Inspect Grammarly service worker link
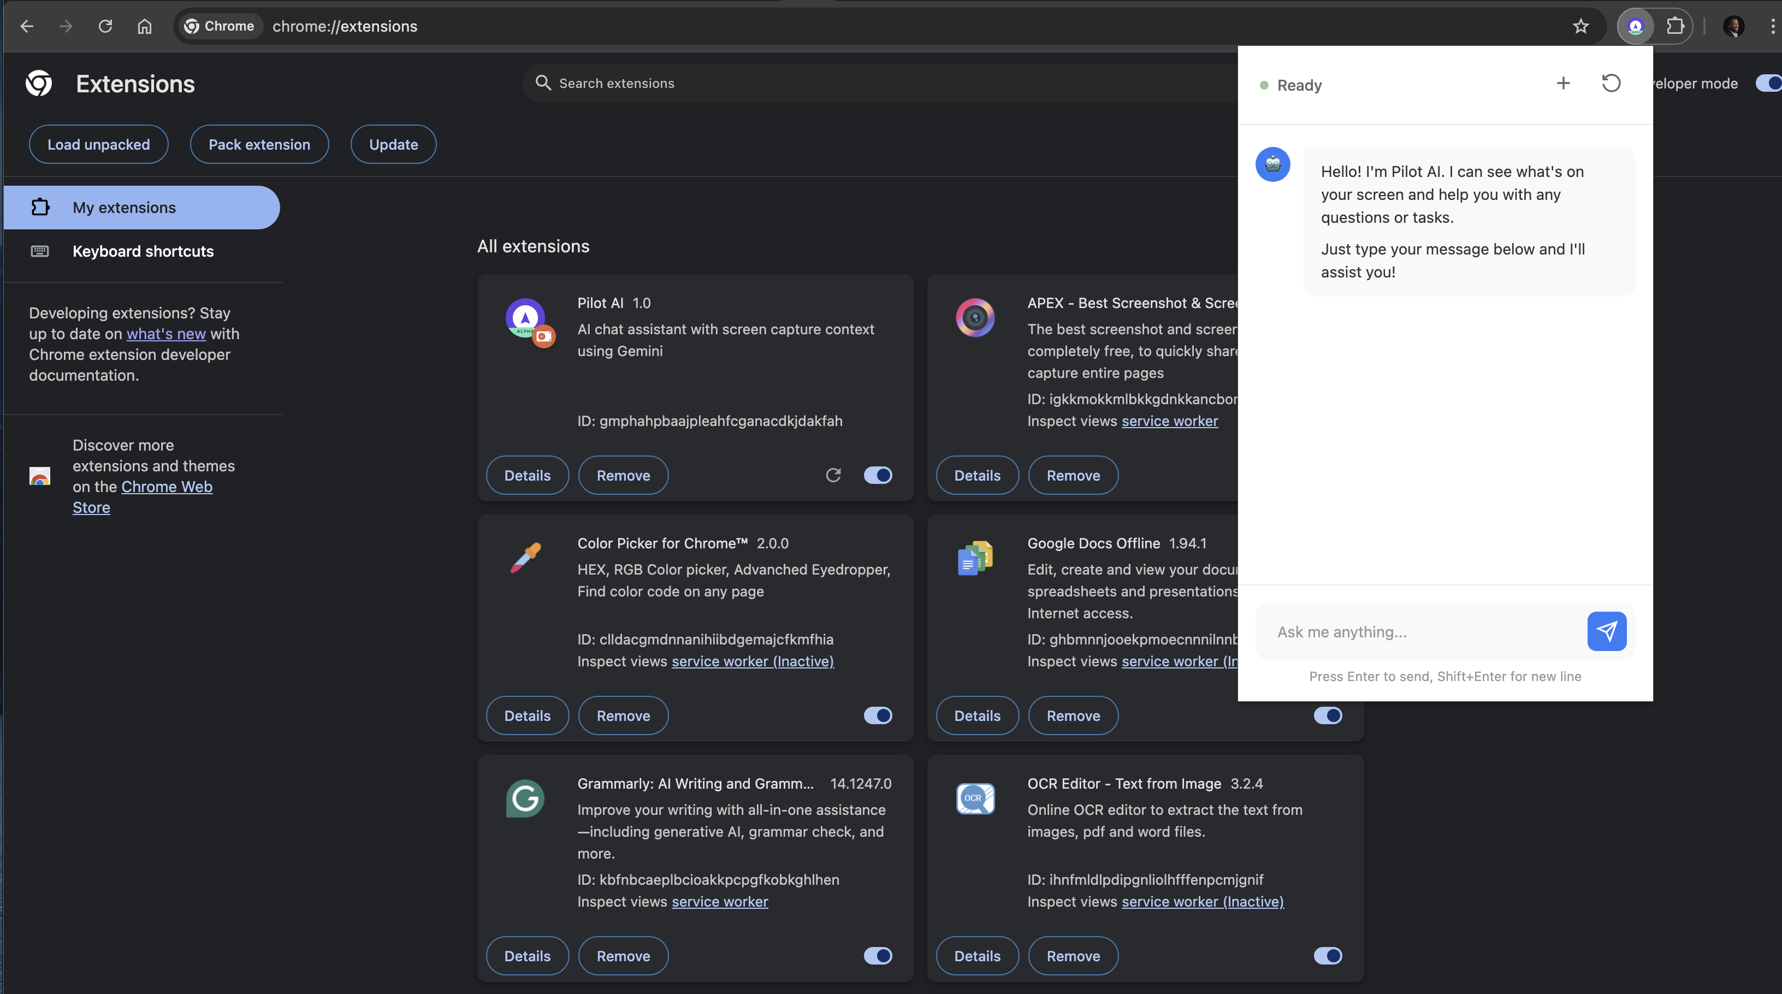The image size is (1782, 994). (x=719, y=901)
